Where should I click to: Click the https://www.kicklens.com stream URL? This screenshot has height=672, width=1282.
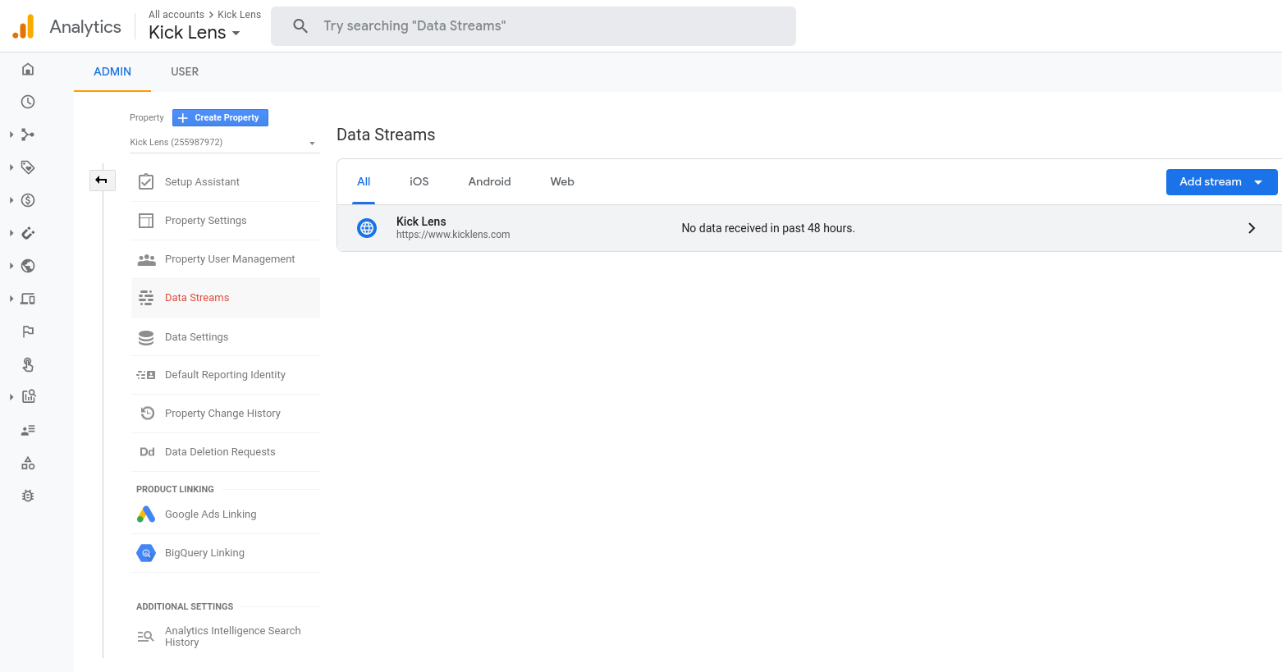453,235
